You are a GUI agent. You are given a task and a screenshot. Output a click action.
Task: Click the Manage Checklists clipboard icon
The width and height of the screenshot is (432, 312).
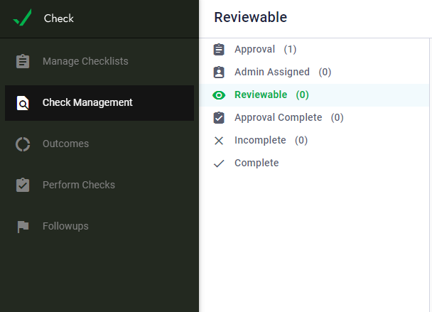23,61
